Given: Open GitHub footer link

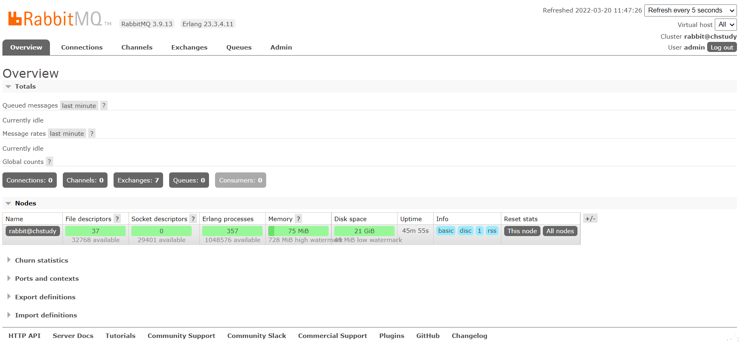Looking at the screenshot, I should point(428,336).
